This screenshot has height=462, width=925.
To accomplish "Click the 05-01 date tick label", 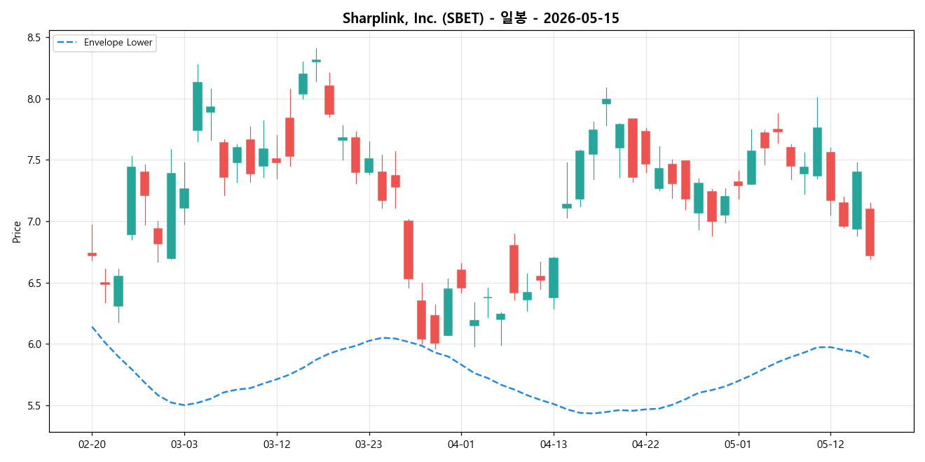I will click(738, 444).
